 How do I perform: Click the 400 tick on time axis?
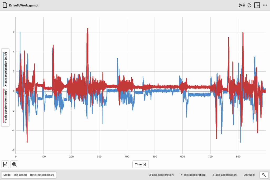(127, 157)
